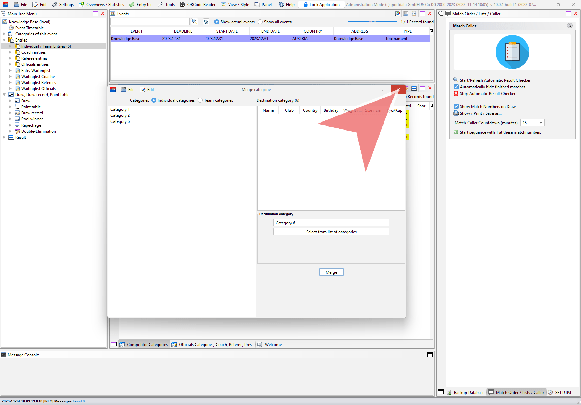Open the Tools menu
The width and height of the screenshot is (581, 405).
click(166, 5)
